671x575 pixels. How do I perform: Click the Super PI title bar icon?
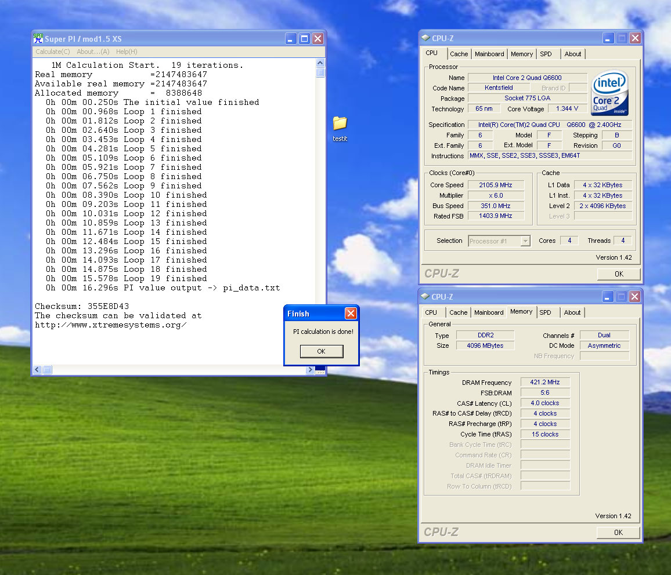pyautogui.click(x=38, y=38)
